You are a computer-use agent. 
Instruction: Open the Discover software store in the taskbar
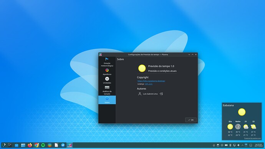coord(17,145)
